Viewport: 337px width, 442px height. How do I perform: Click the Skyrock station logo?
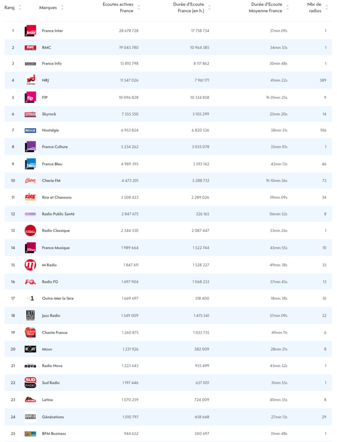(30, 114)
